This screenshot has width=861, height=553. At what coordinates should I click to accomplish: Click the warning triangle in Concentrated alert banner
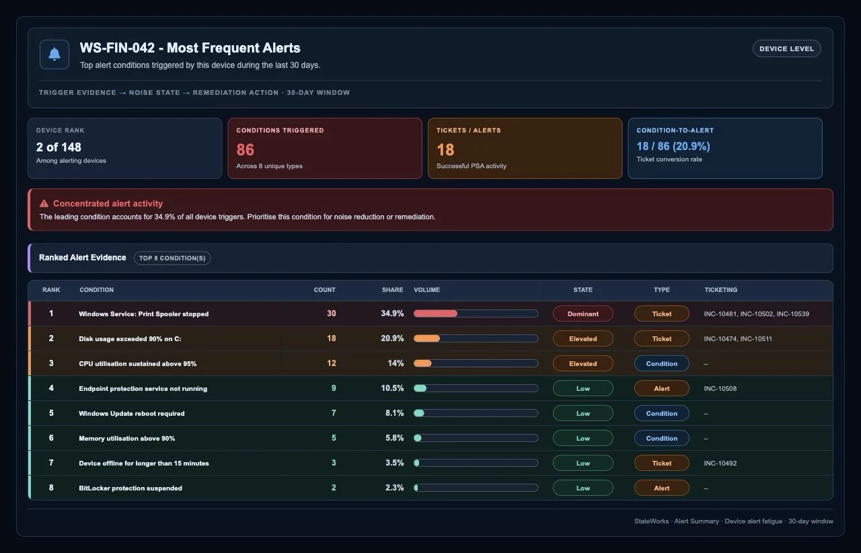(x=44, y=203)
